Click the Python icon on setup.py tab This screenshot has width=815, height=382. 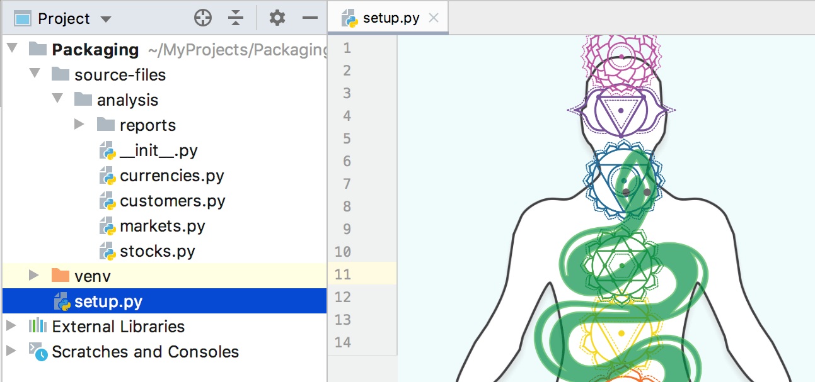coord(350,18)
